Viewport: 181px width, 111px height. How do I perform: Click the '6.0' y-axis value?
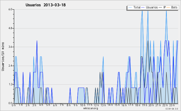click(x=10, y=9)
